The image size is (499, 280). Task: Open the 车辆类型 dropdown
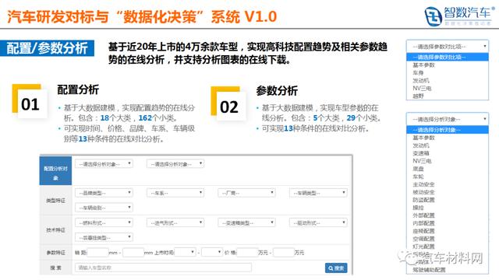318,193
